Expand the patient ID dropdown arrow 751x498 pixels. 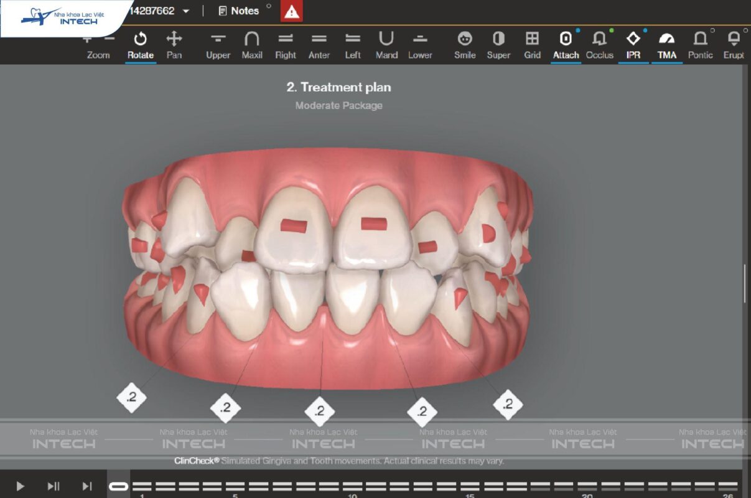[186, 11]
